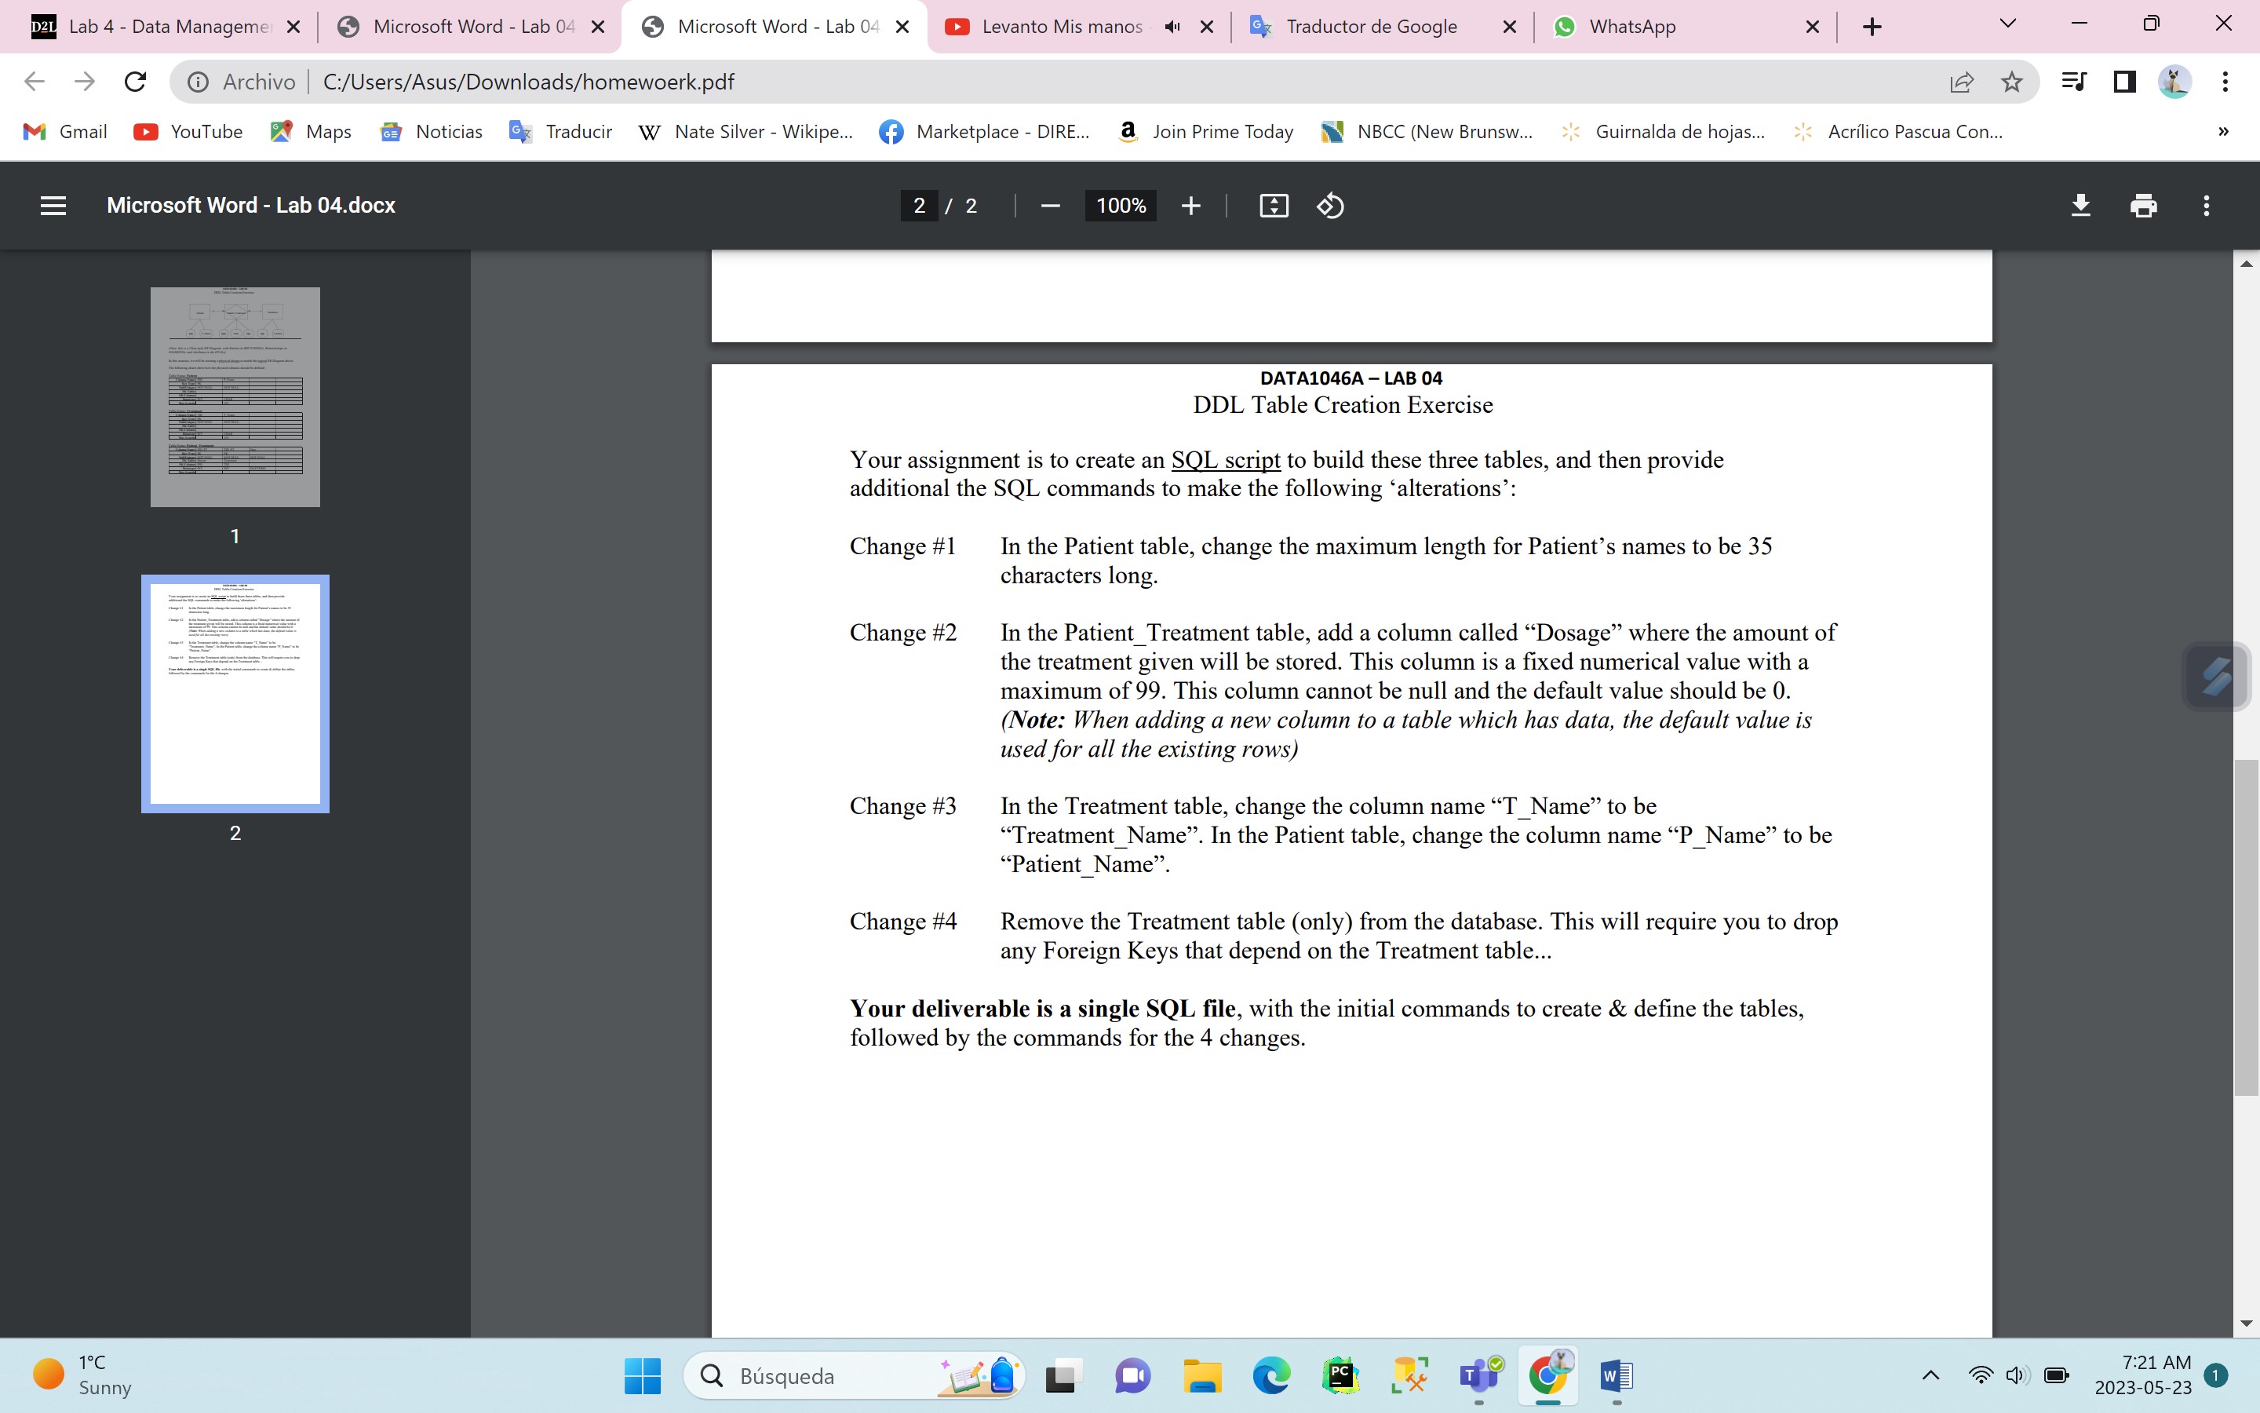2260x1413 pixels.
Task: Click the PDF page number field
Action: [919, 206]
